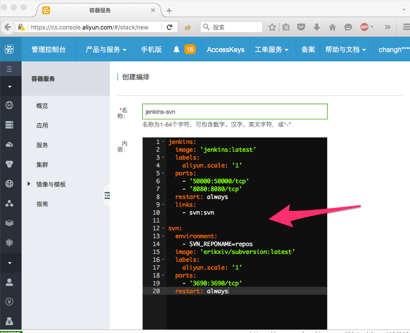Open 备案 in the header
The image size is (410, 333).
pyautogui.click(x=308, y=49)
